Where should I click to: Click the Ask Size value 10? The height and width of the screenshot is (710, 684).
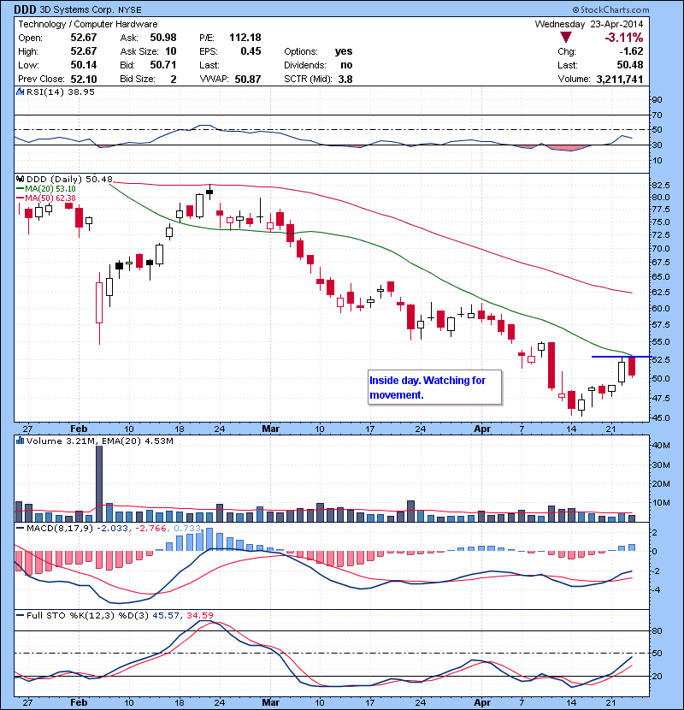pos(171,51)
